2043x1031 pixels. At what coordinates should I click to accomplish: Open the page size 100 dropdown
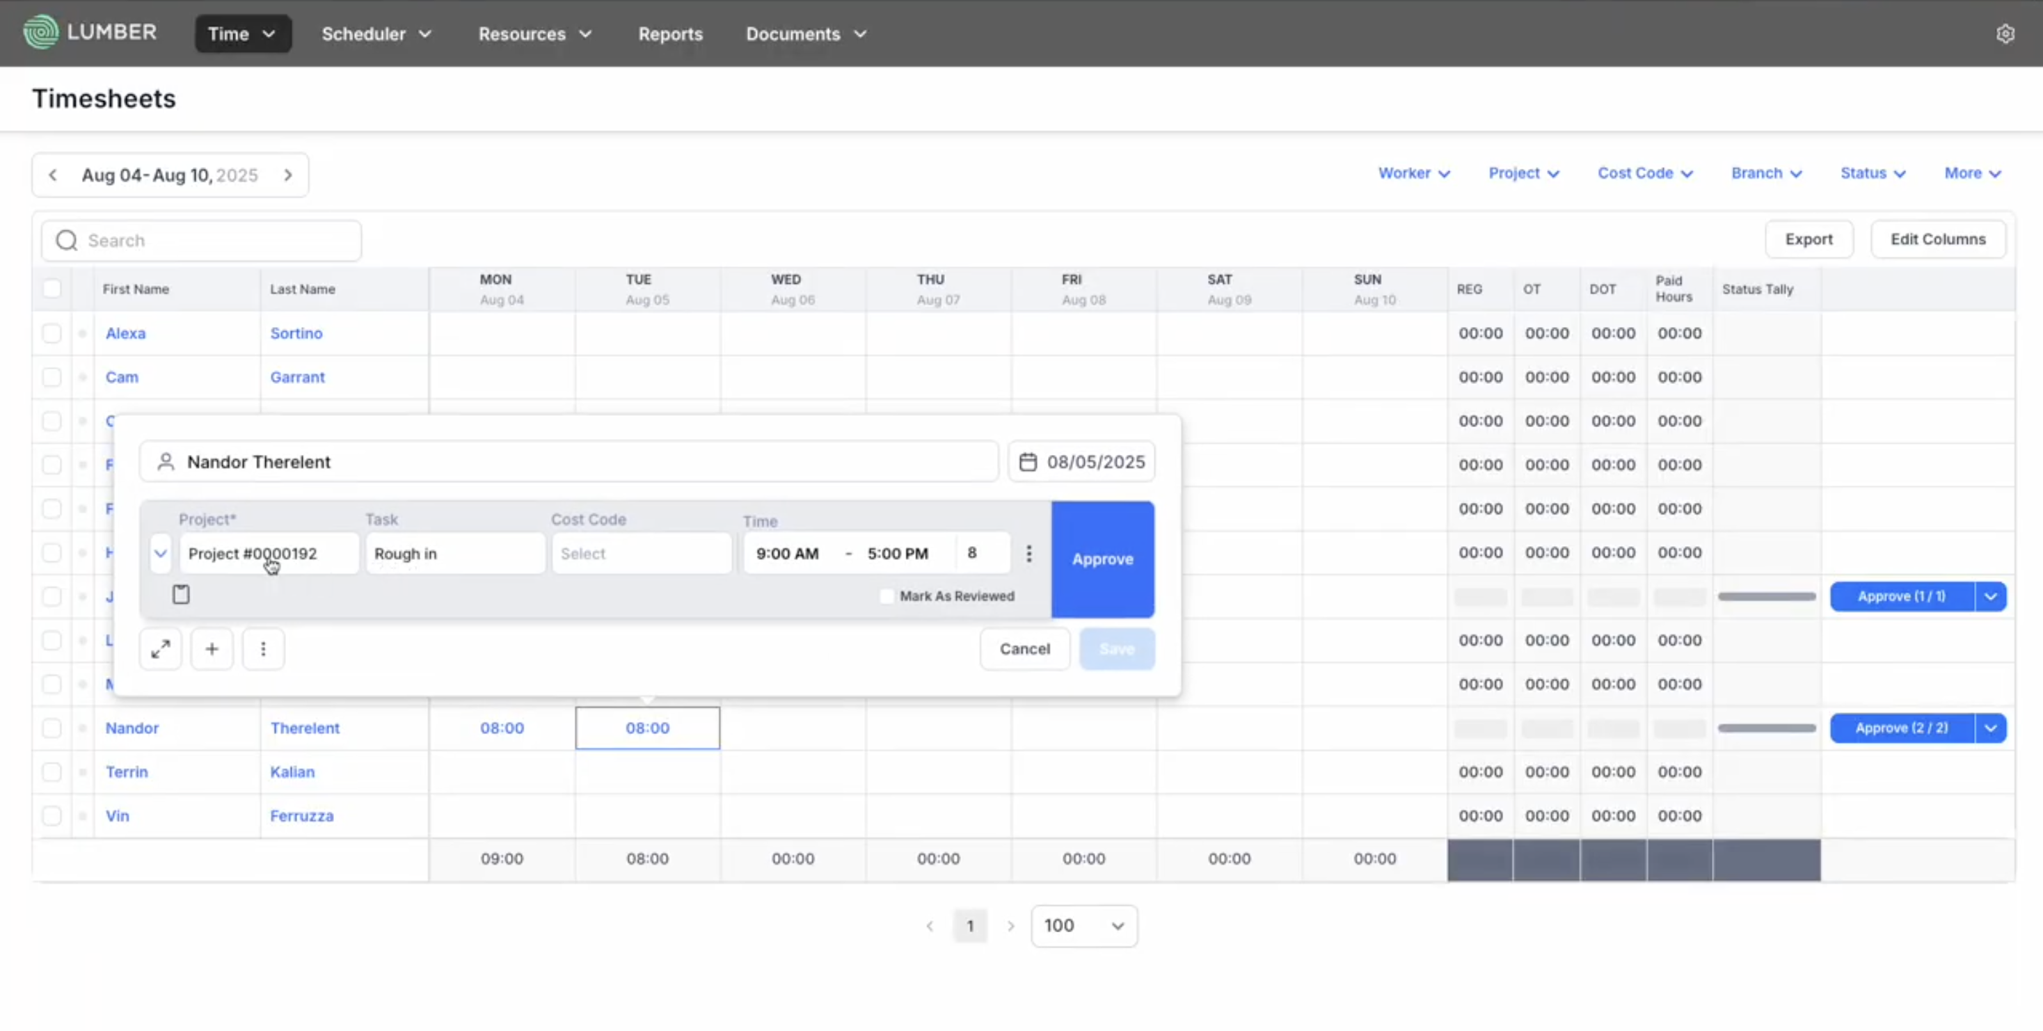pyautogui.click(x=1083, y=927)
